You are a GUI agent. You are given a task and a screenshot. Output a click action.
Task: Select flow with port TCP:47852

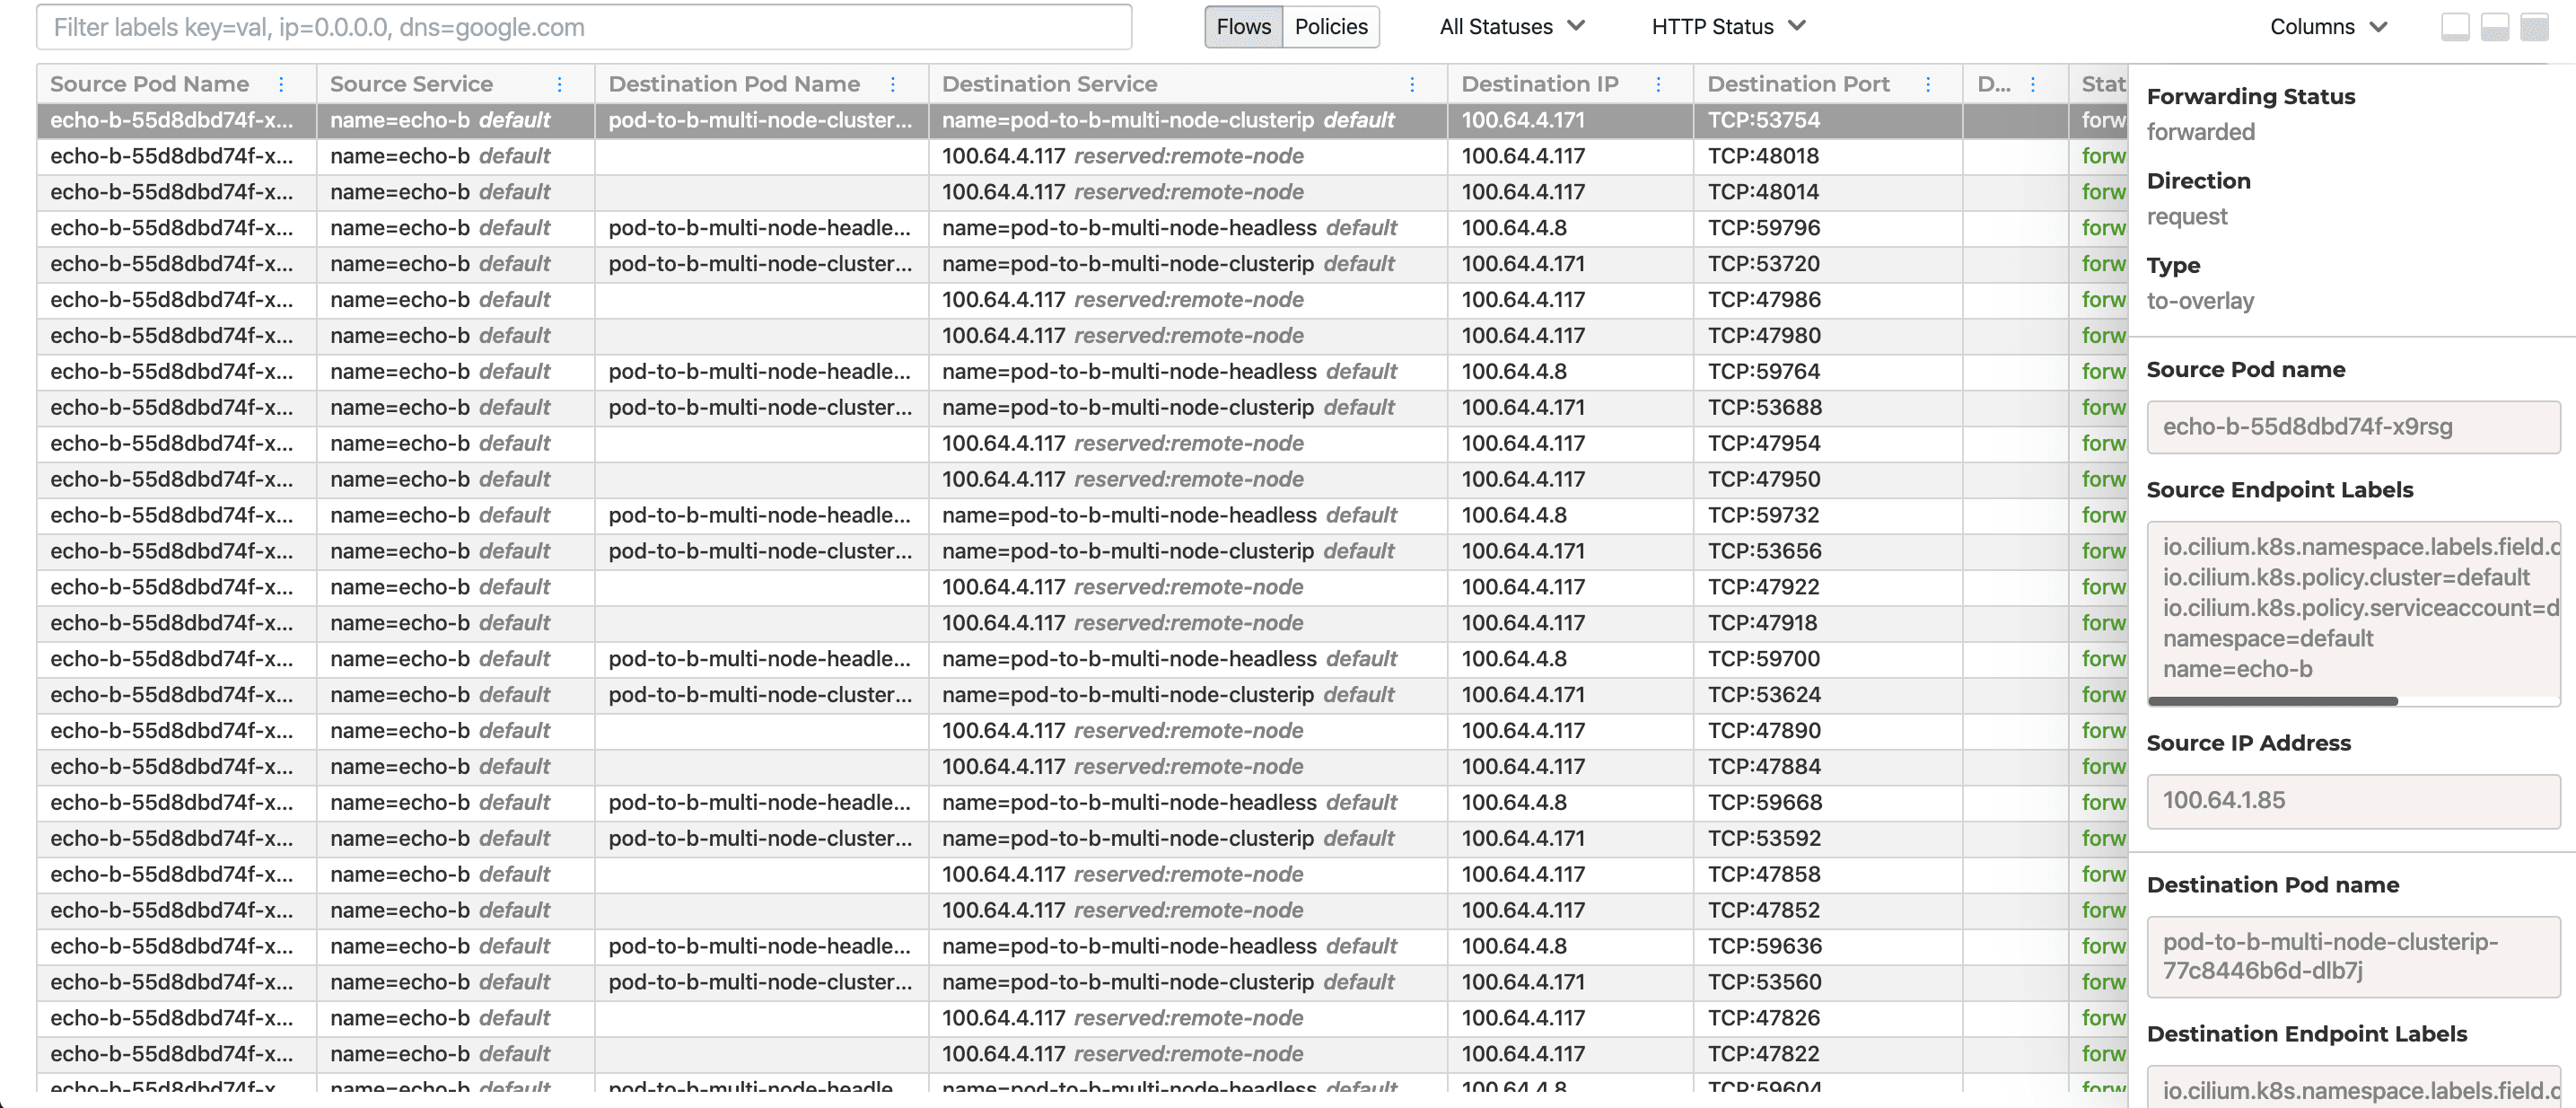(x=1082, y=912)
